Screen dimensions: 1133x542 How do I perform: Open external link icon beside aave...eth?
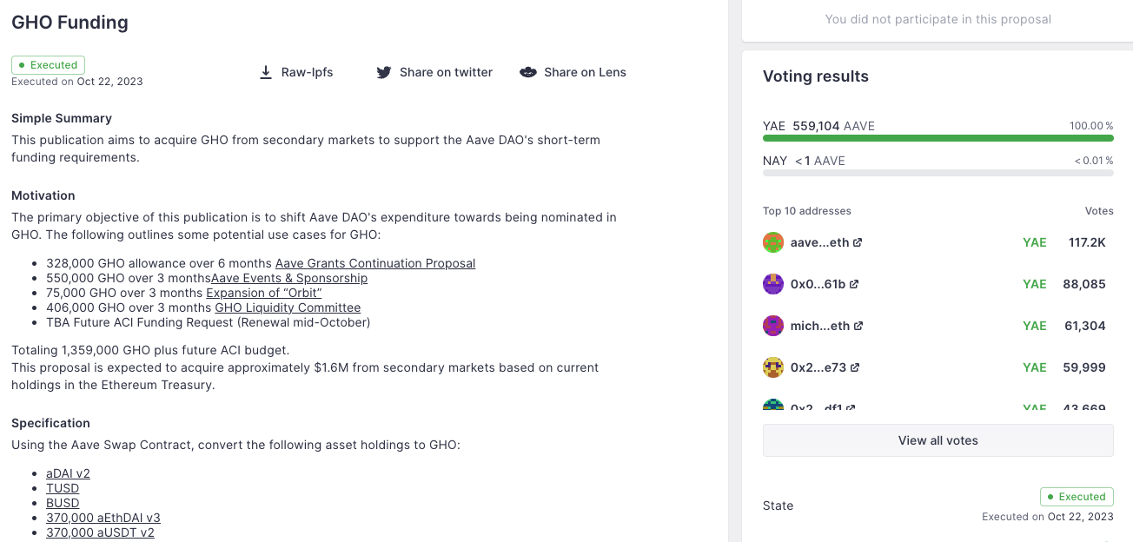pyautogui.click(x=858, y=243)
